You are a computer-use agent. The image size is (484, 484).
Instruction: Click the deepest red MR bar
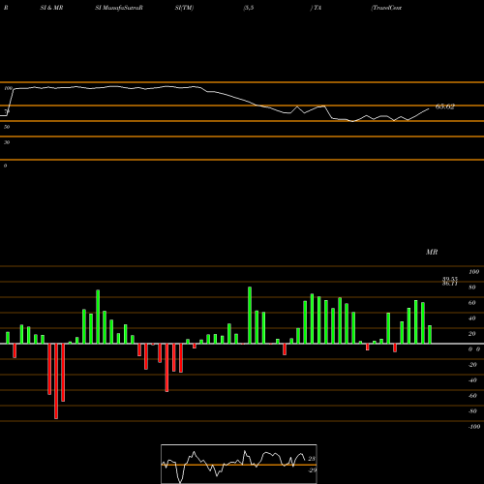click(56, 381)
